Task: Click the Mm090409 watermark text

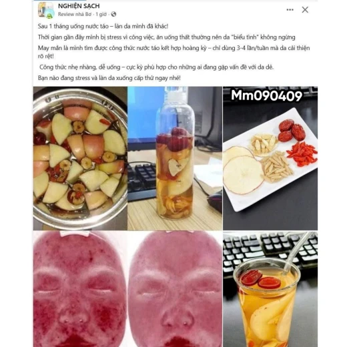Action: coord(266,95)
